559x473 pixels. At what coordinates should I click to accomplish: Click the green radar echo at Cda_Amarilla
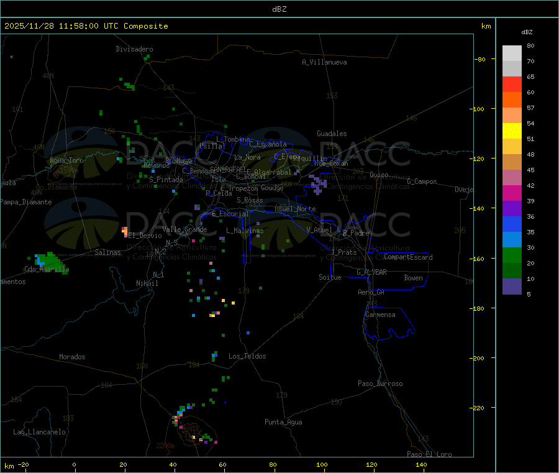pyautogui.click(x=46, y=261)
